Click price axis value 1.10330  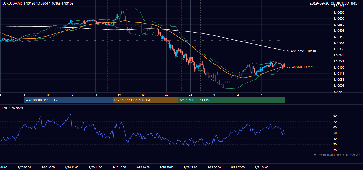(x=339, y=49)
